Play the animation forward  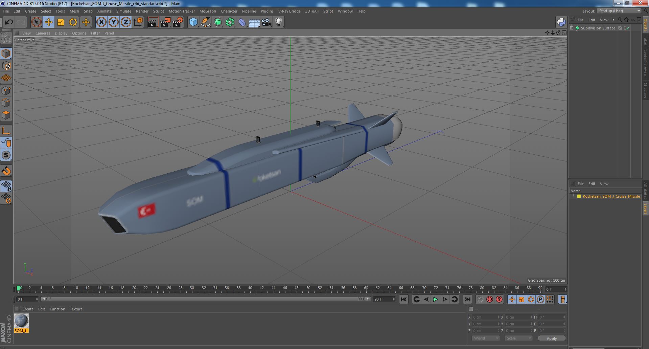click(435, 299)
